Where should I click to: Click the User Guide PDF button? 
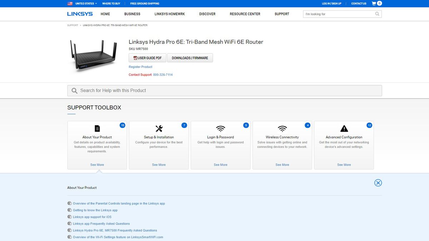coord(147,57)
